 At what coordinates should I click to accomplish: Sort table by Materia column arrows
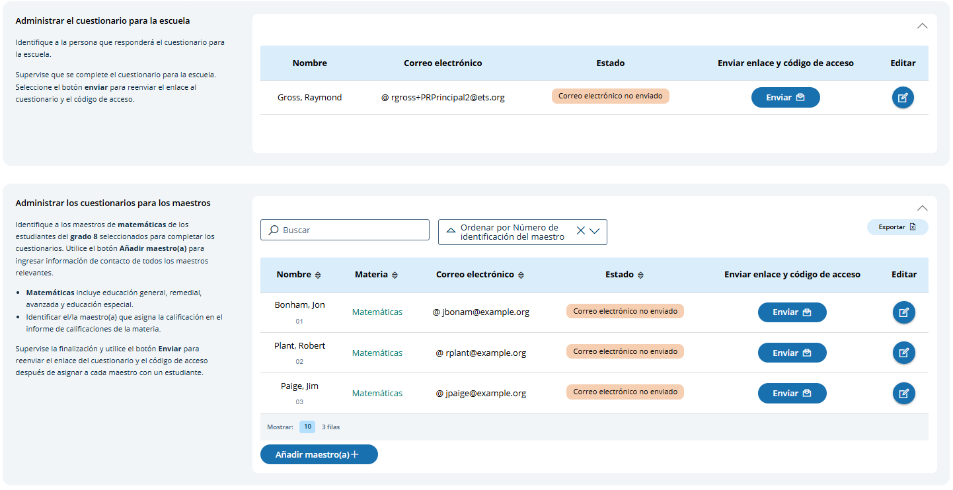click(x=395, y=275)
